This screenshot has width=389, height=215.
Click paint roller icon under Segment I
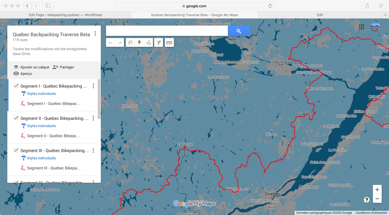23,94
